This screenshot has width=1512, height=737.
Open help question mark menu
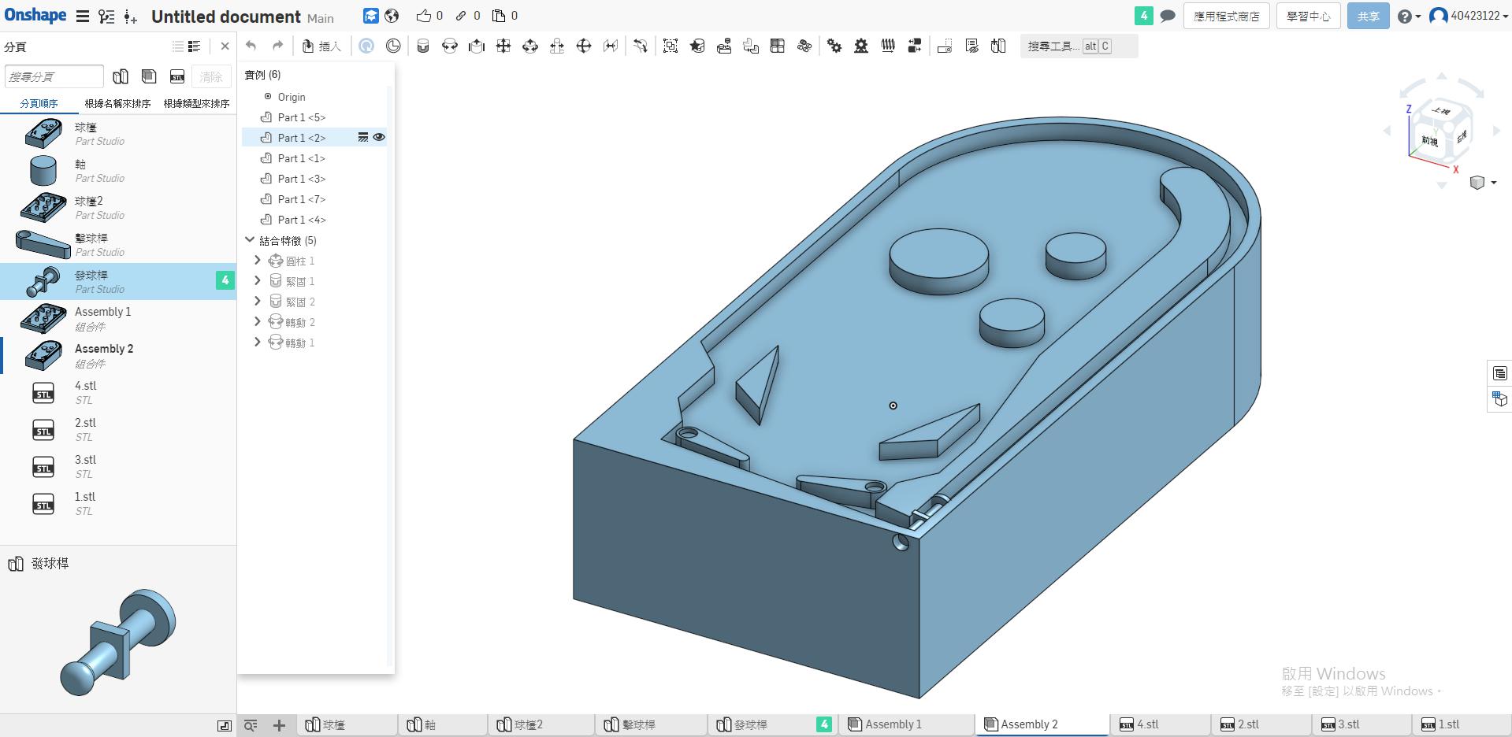coord(1409,16)
